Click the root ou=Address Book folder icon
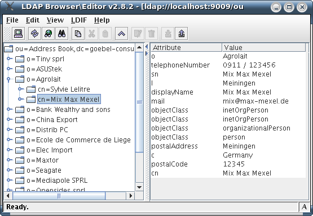The height and width of the screenshot is (216, 313). tap(8, 49)
